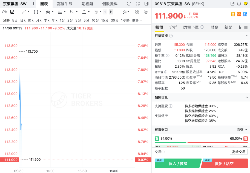The height and width of the screenshot is (173, 250).
Task: Show info for 支持融資
Action: pos(171,106)
